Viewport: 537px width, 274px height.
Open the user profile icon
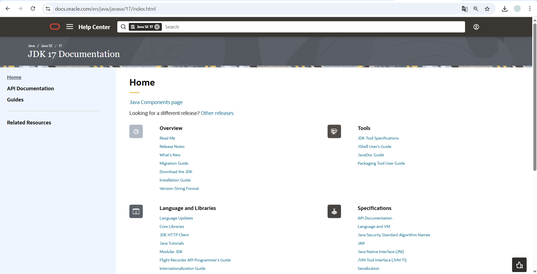(476, 27)
